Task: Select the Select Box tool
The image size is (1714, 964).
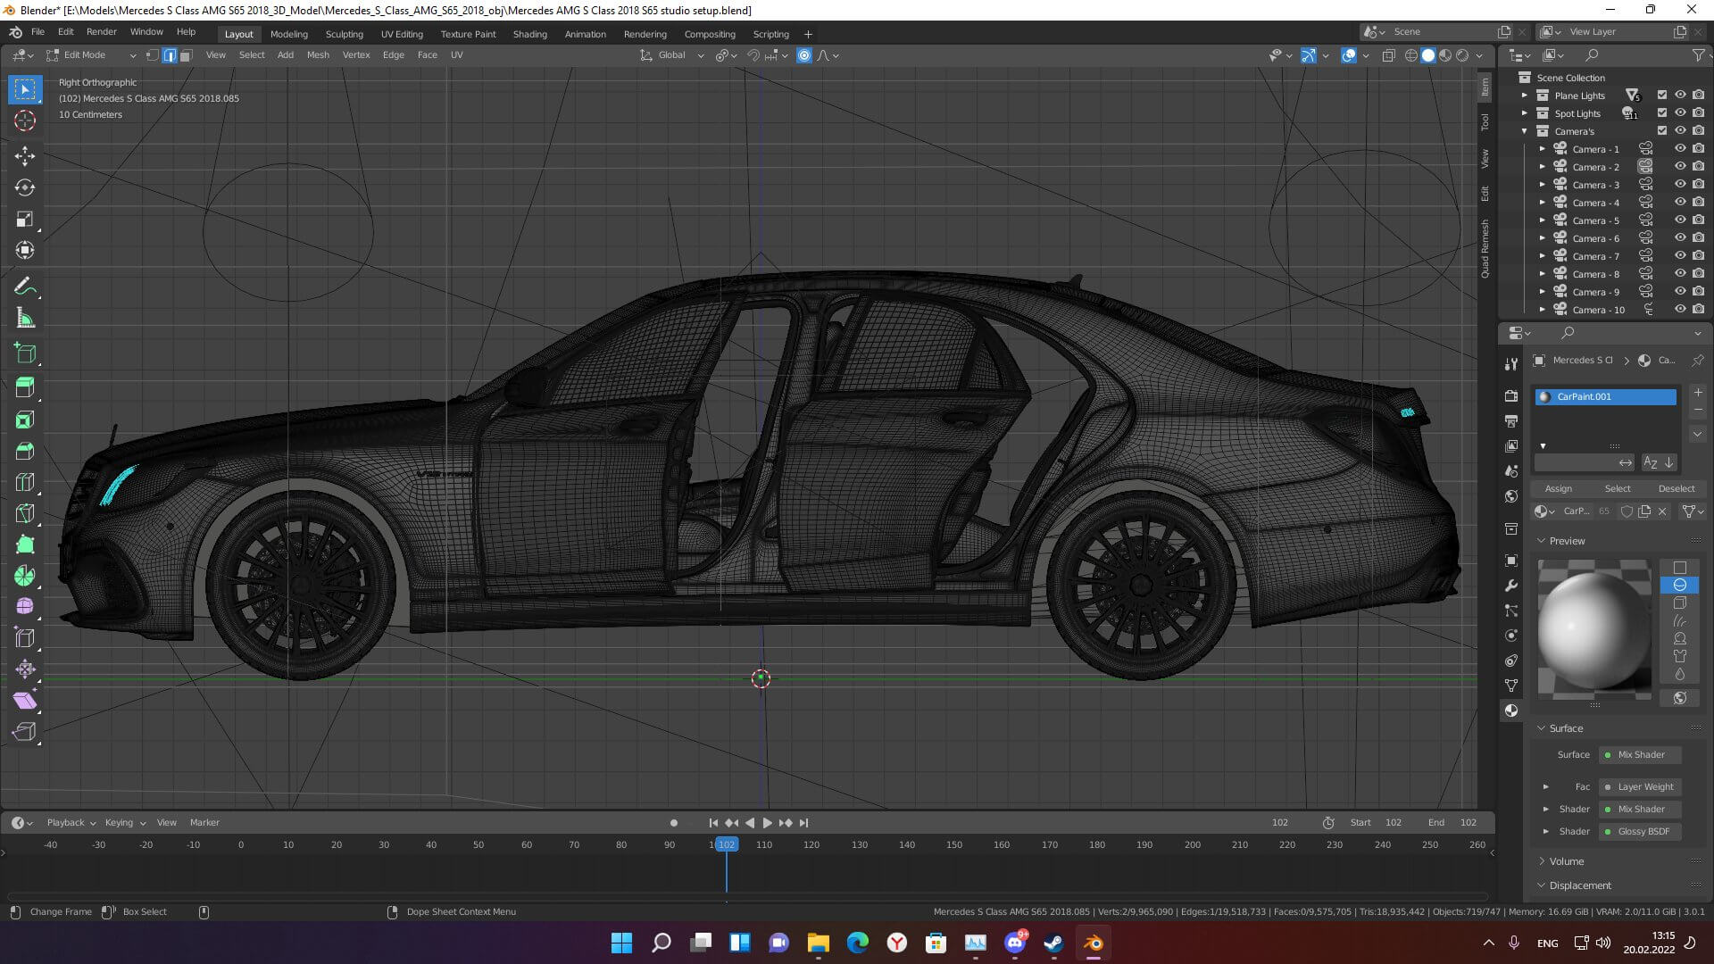Action: (x=25, y=89)
